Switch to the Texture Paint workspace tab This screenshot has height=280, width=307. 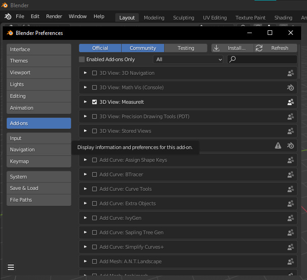250,18
